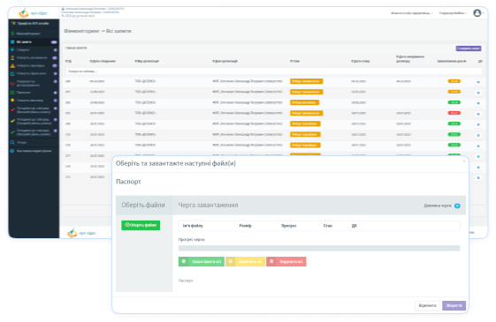This screenshot has width=496, height=322.
Task: Click the red documents badge in the table
Action: click(x=454, y=113)
